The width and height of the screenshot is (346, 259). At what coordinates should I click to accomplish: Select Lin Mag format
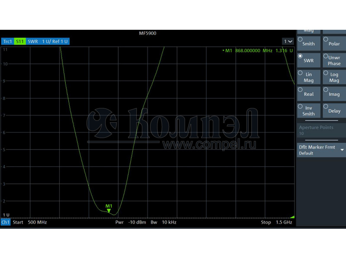coord(308,77)
